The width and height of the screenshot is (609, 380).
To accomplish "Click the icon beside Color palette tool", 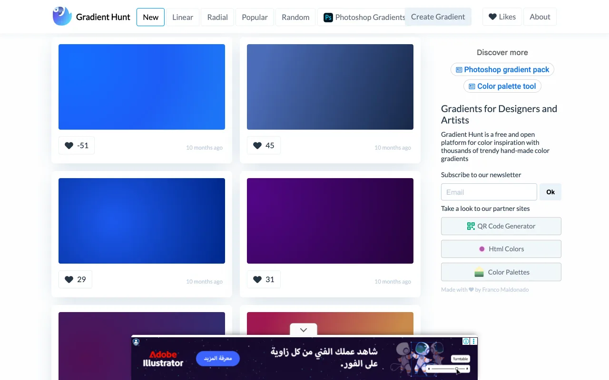I will [x=472, y=86].
